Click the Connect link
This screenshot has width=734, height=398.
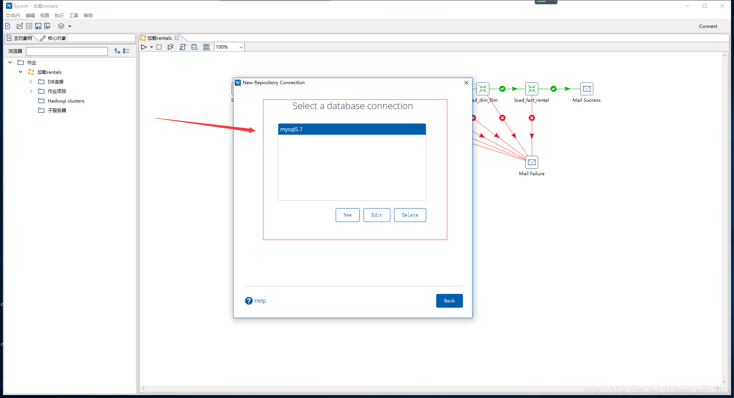708,26
